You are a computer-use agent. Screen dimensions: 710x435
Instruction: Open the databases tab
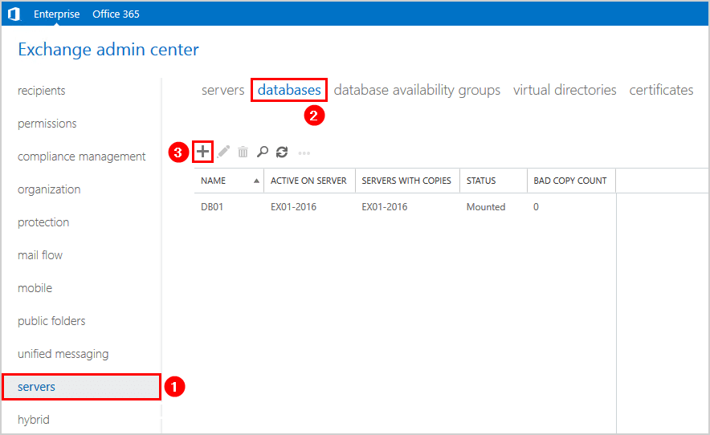[289, 90]
